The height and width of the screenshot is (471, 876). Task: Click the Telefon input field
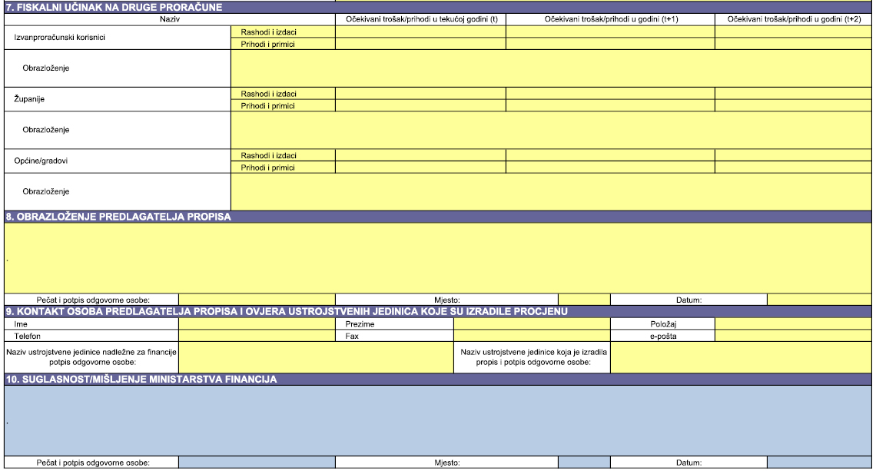click(257, 336)
